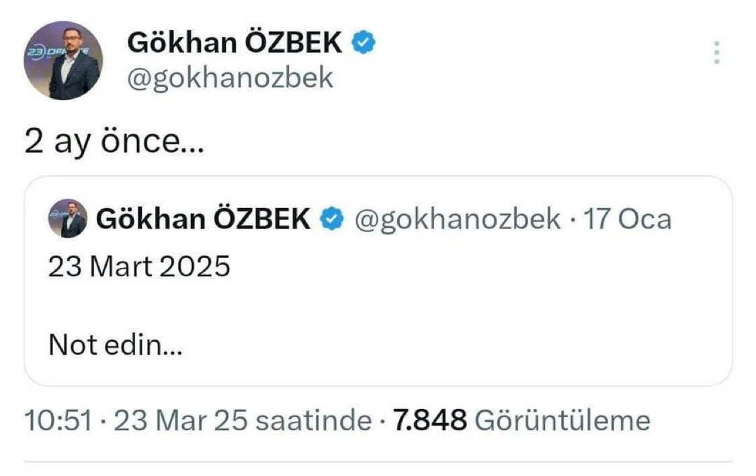This screenshot has width=756, height=476.
Task: Click verified badge beside the main author name
Action: click(x=364, y=44)
